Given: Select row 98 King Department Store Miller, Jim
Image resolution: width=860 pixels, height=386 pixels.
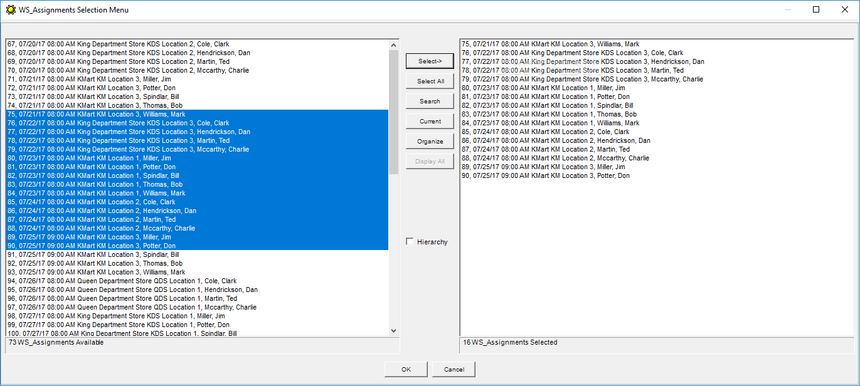Looking at the screenshot, I should [197, 316].
